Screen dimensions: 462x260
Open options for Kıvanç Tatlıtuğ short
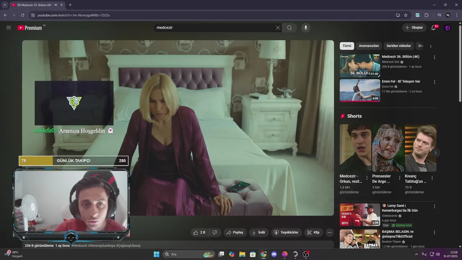pos(432,178)
